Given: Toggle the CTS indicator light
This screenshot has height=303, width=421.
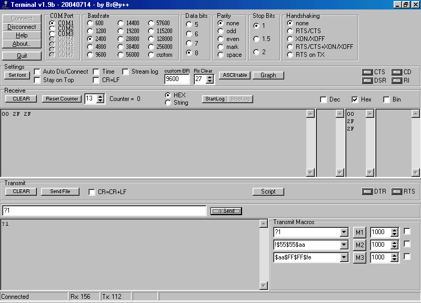Looking at the screenshot, I should [x=367, y=72].
